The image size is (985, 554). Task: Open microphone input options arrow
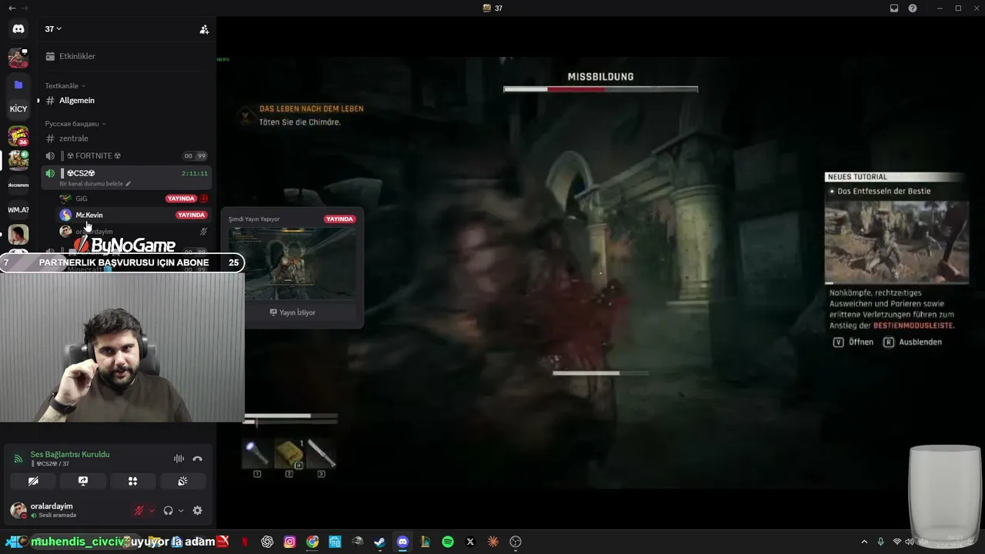152,511
